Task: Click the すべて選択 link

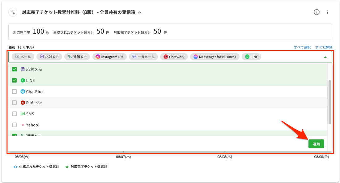Action: point(302,47)
